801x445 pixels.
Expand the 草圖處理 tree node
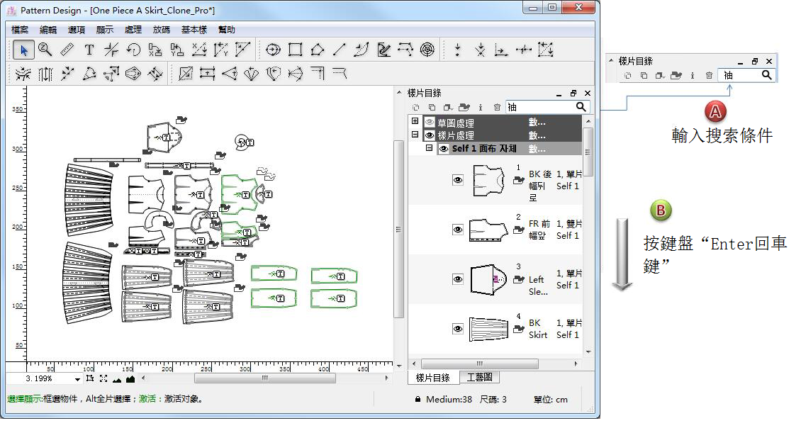[x=415, y=122]
